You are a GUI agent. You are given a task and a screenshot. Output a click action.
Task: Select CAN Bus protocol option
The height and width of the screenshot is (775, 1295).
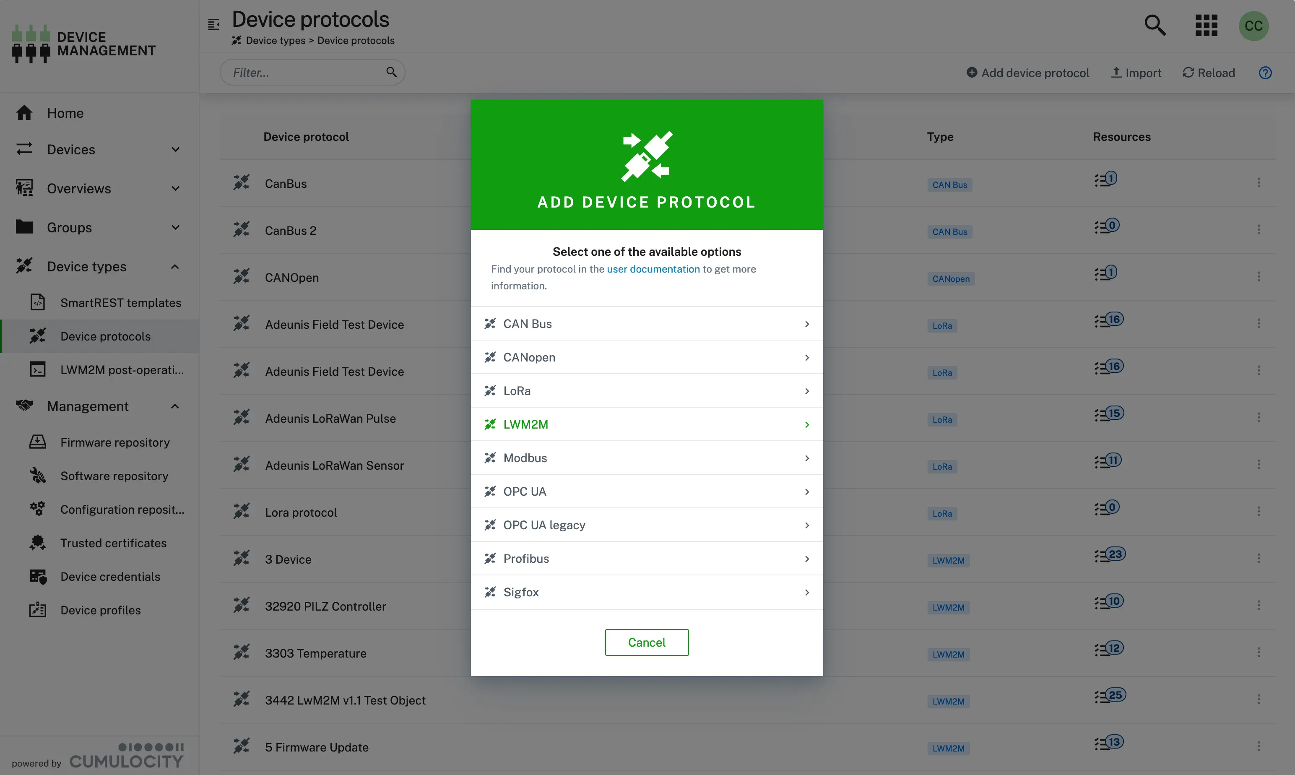coord(647,323)
